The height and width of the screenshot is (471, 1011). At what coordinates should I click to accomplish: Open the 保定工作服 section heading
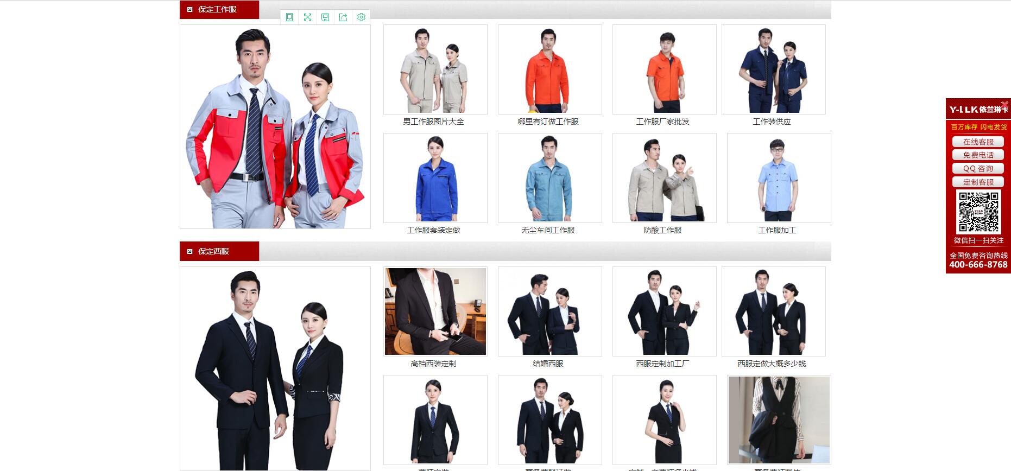pos(217,9)
